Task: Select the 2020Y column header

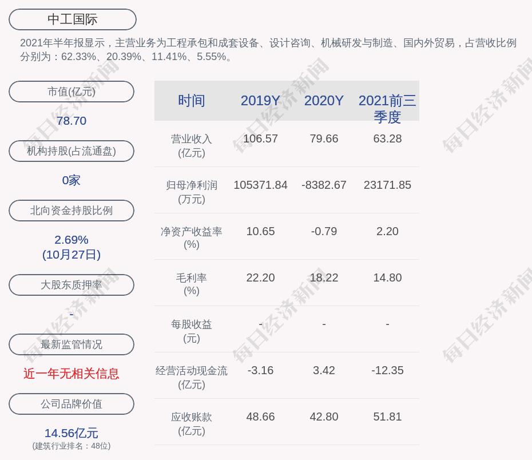Action: (x=324, y=101)
